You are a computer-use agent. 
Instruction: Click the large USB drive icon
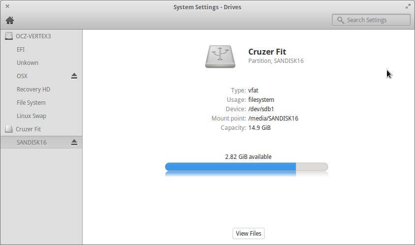click(x=220, y=56)
